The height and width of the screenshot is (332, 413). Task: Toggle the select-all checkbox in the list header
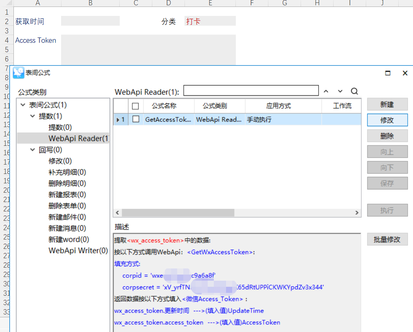coord(135,106)
